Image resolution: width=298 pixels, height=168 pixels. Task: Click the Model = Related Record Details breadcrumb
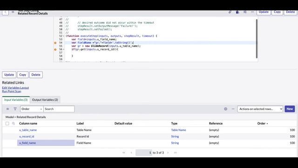point(26,117)
